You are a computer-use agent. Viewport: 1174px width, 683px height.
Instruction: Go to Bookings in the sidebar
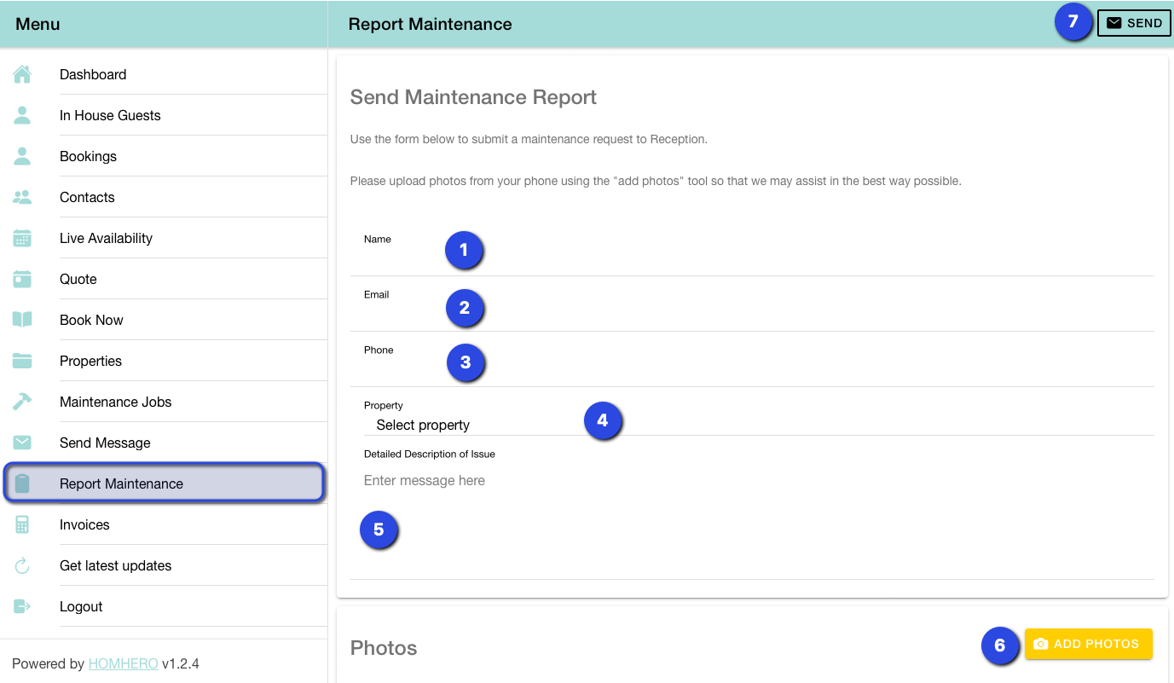coord(88,157)
